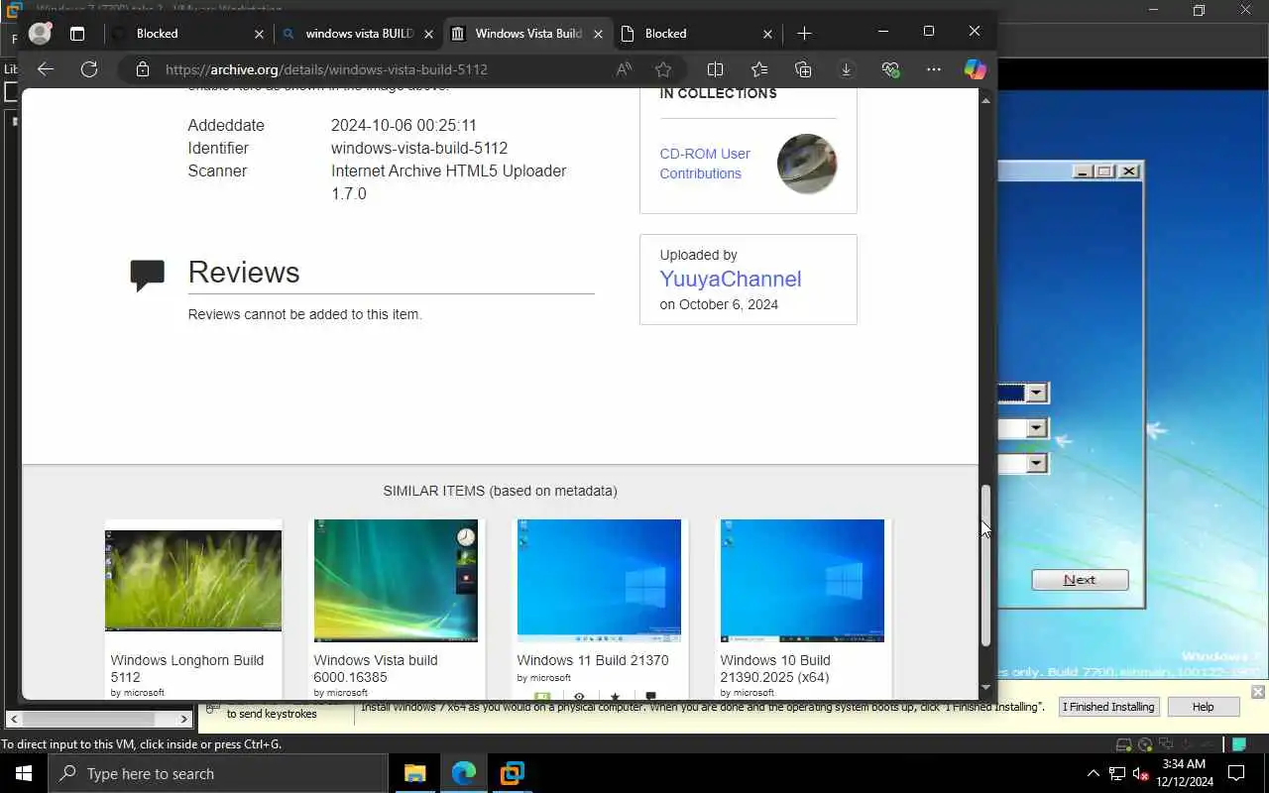
Task: Click the Help button in VMware bar
Action: [x=1203, y=707]
